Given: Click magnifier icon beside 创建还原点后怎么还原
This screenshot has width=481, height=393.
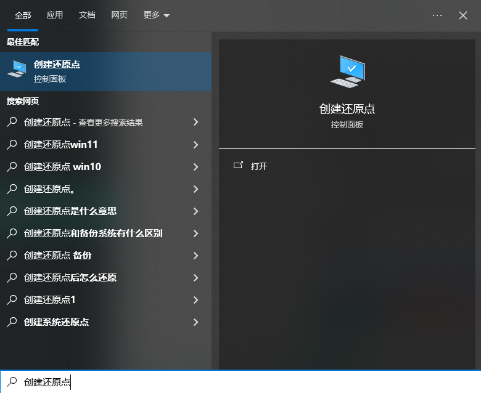Looking at the screenshot, I should [12, 278].
